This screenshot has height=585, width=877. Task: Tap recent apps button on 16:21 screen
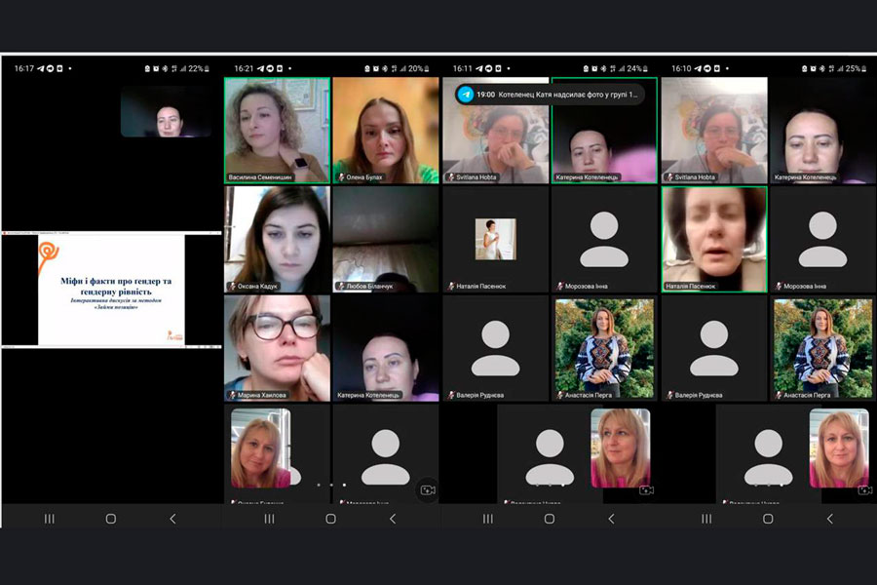[269, 519]
